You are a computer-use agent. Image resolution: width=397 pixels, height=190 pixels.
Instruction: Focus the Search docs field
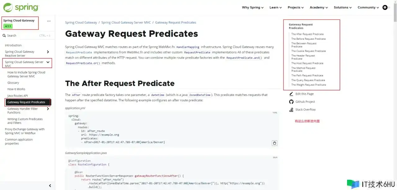pyautogui.click(x=25, y=36)
